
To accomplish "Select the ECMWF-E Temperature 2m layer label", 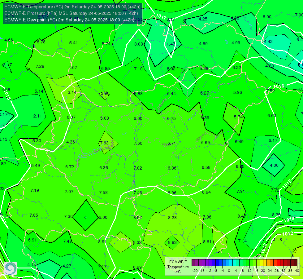I will point(72,7).
